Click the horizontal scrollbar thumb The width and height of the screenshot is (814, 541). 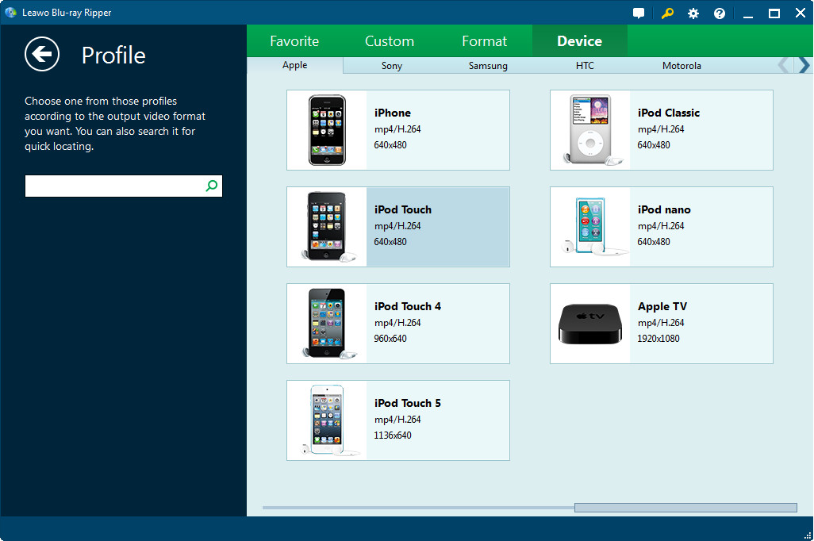tap(685, 507)
